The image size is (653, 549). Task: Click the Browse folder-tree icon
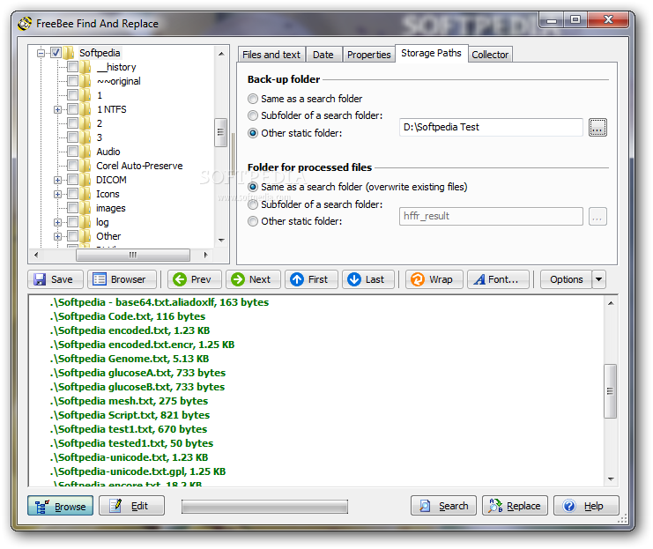tap(42, 506)
